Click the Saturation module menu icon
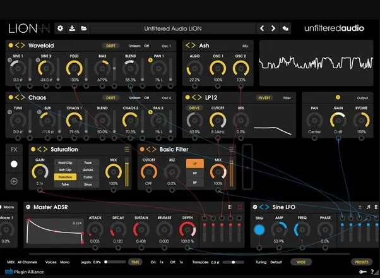 click(127, 149)
